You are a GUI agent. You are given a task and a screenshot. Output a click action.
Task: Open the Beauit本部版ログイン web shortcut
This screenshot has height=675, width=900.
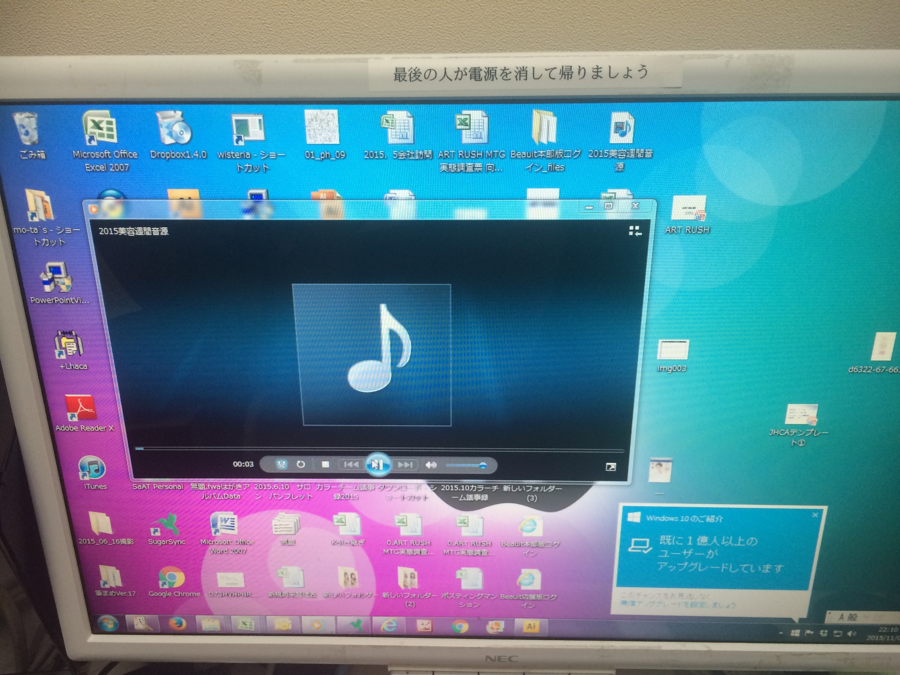530,535
